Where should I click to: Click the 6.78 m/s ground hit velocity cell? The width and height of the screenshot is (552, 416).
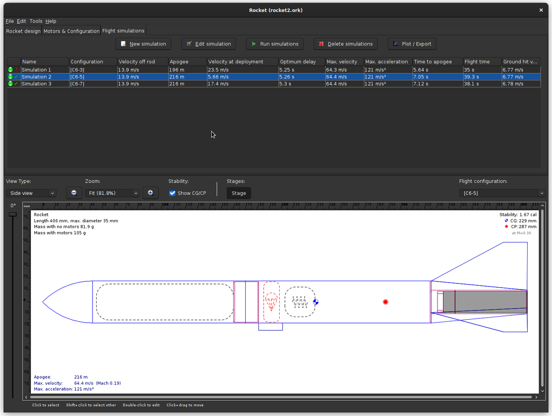click(x=521, y=84)
